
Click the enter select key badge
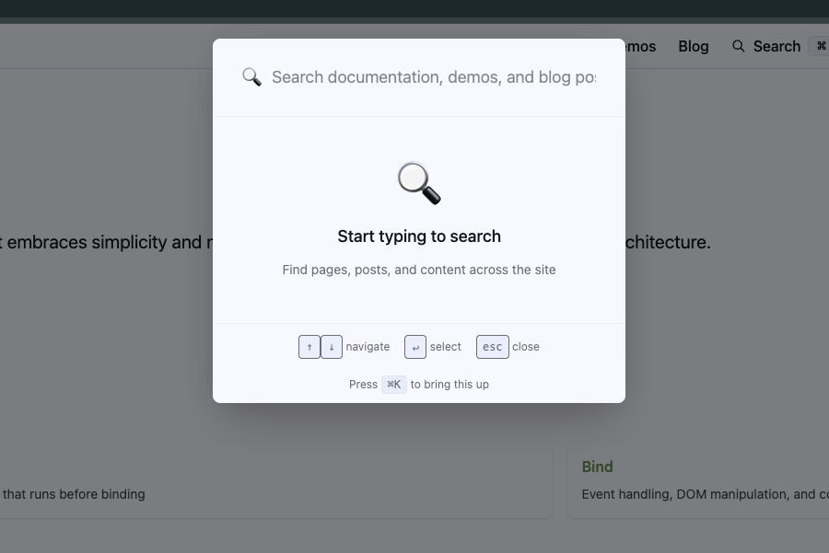pyautogui.click(x=414, y=347)
